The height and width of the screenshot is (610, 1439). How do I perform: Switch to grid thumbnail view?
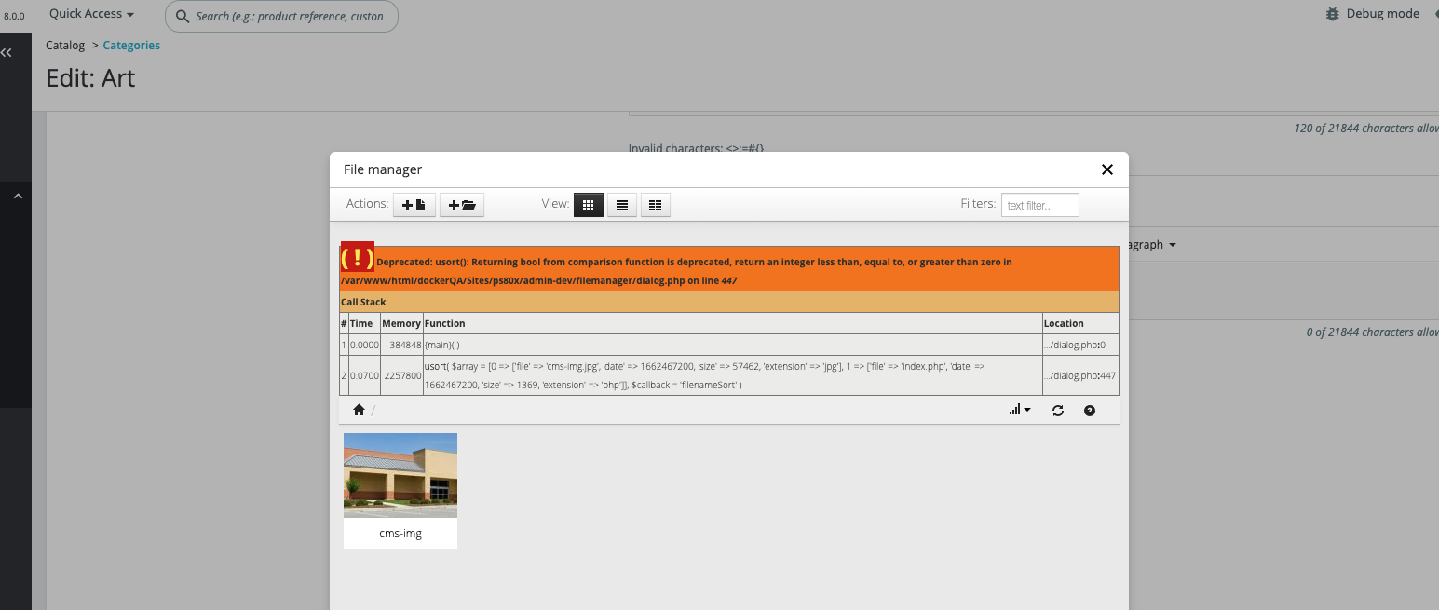[x=588, y=204]
